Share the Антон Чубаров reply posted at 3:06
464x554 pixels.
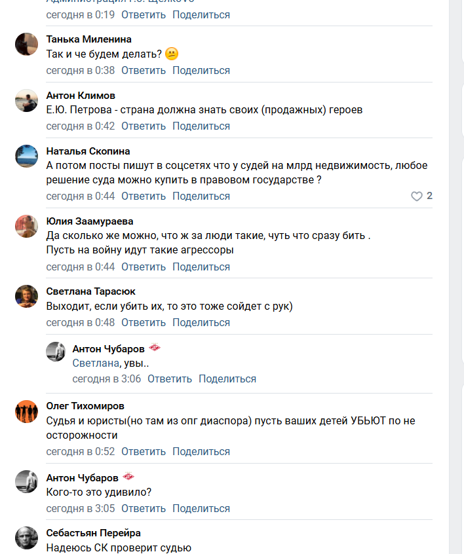(x=227, y=379)
